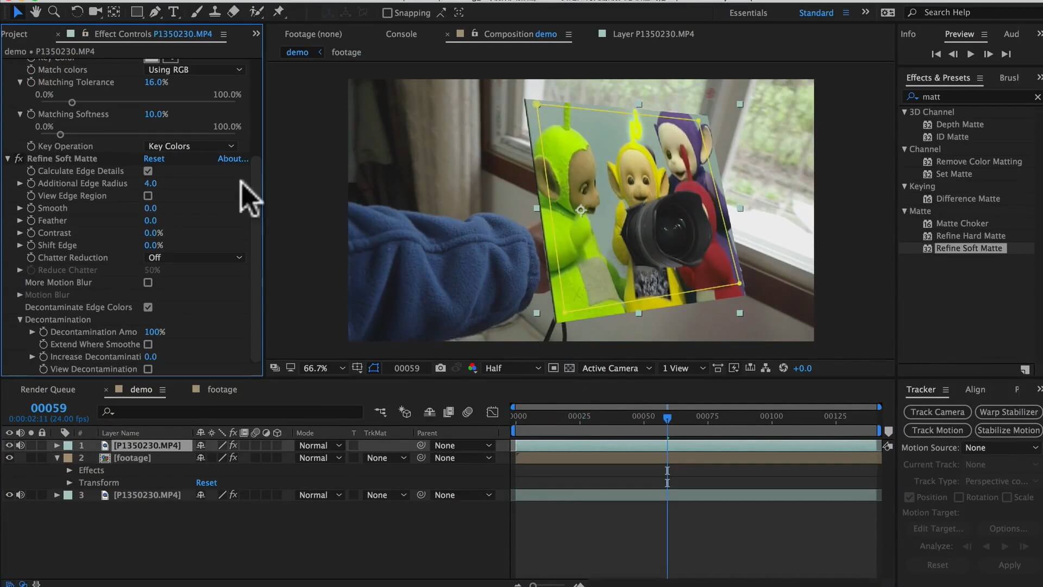This screenshot has height=587, width=1043.
Task: Click the Matching Tolerance slider handle
Action: 72,102
